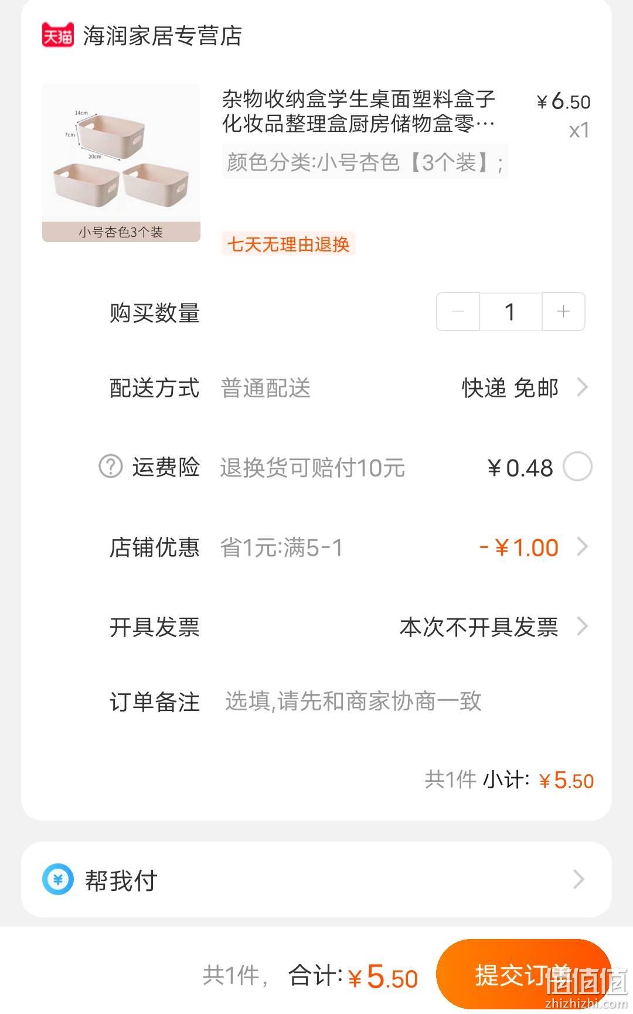Click the 七天无理由退换 return policy tag
The height and width of the screenshot is (1014, 633).
click(288, 244)
